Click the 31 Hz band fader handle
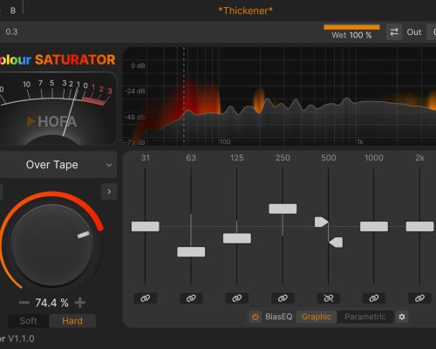 (x=146, y=226)
